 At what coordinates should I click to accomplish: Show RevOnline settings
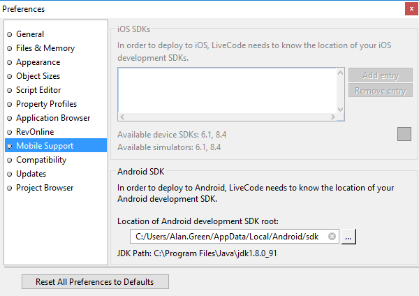[x=35, y=132]
